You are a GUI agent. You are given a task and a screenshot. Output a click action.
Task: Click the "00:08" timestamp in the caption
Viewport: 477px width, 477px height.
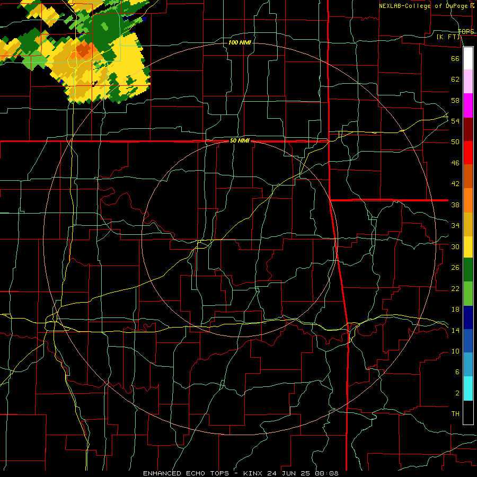326,473
